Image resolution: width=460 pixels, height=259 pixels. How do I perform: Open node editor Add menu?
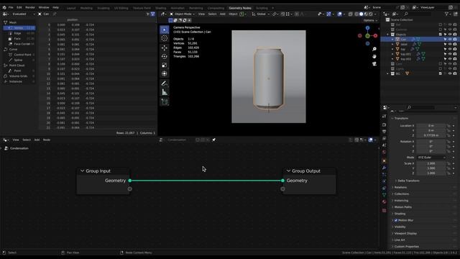(x=37, y=140)
